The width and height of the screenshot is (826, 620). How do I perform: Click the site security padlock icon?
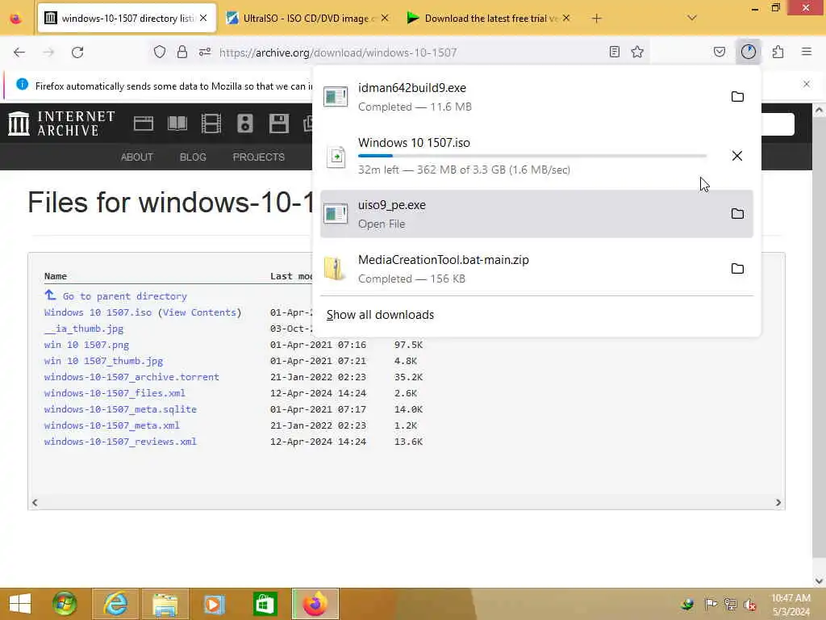click(181, 52)
